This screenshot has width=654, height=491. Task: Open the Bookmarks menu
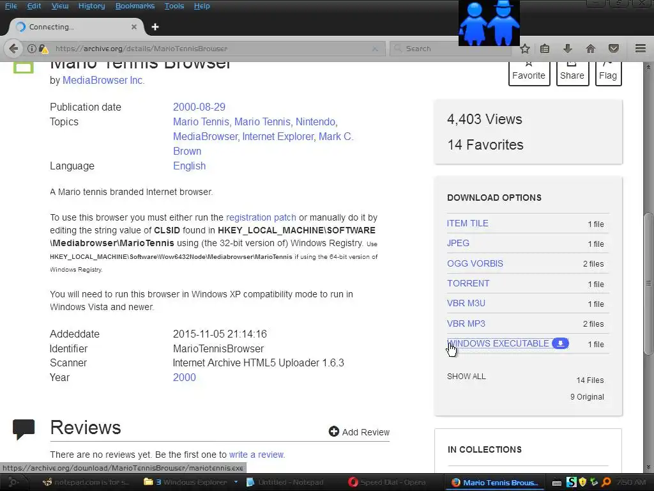pyautogui.click(x=135, y=6)
